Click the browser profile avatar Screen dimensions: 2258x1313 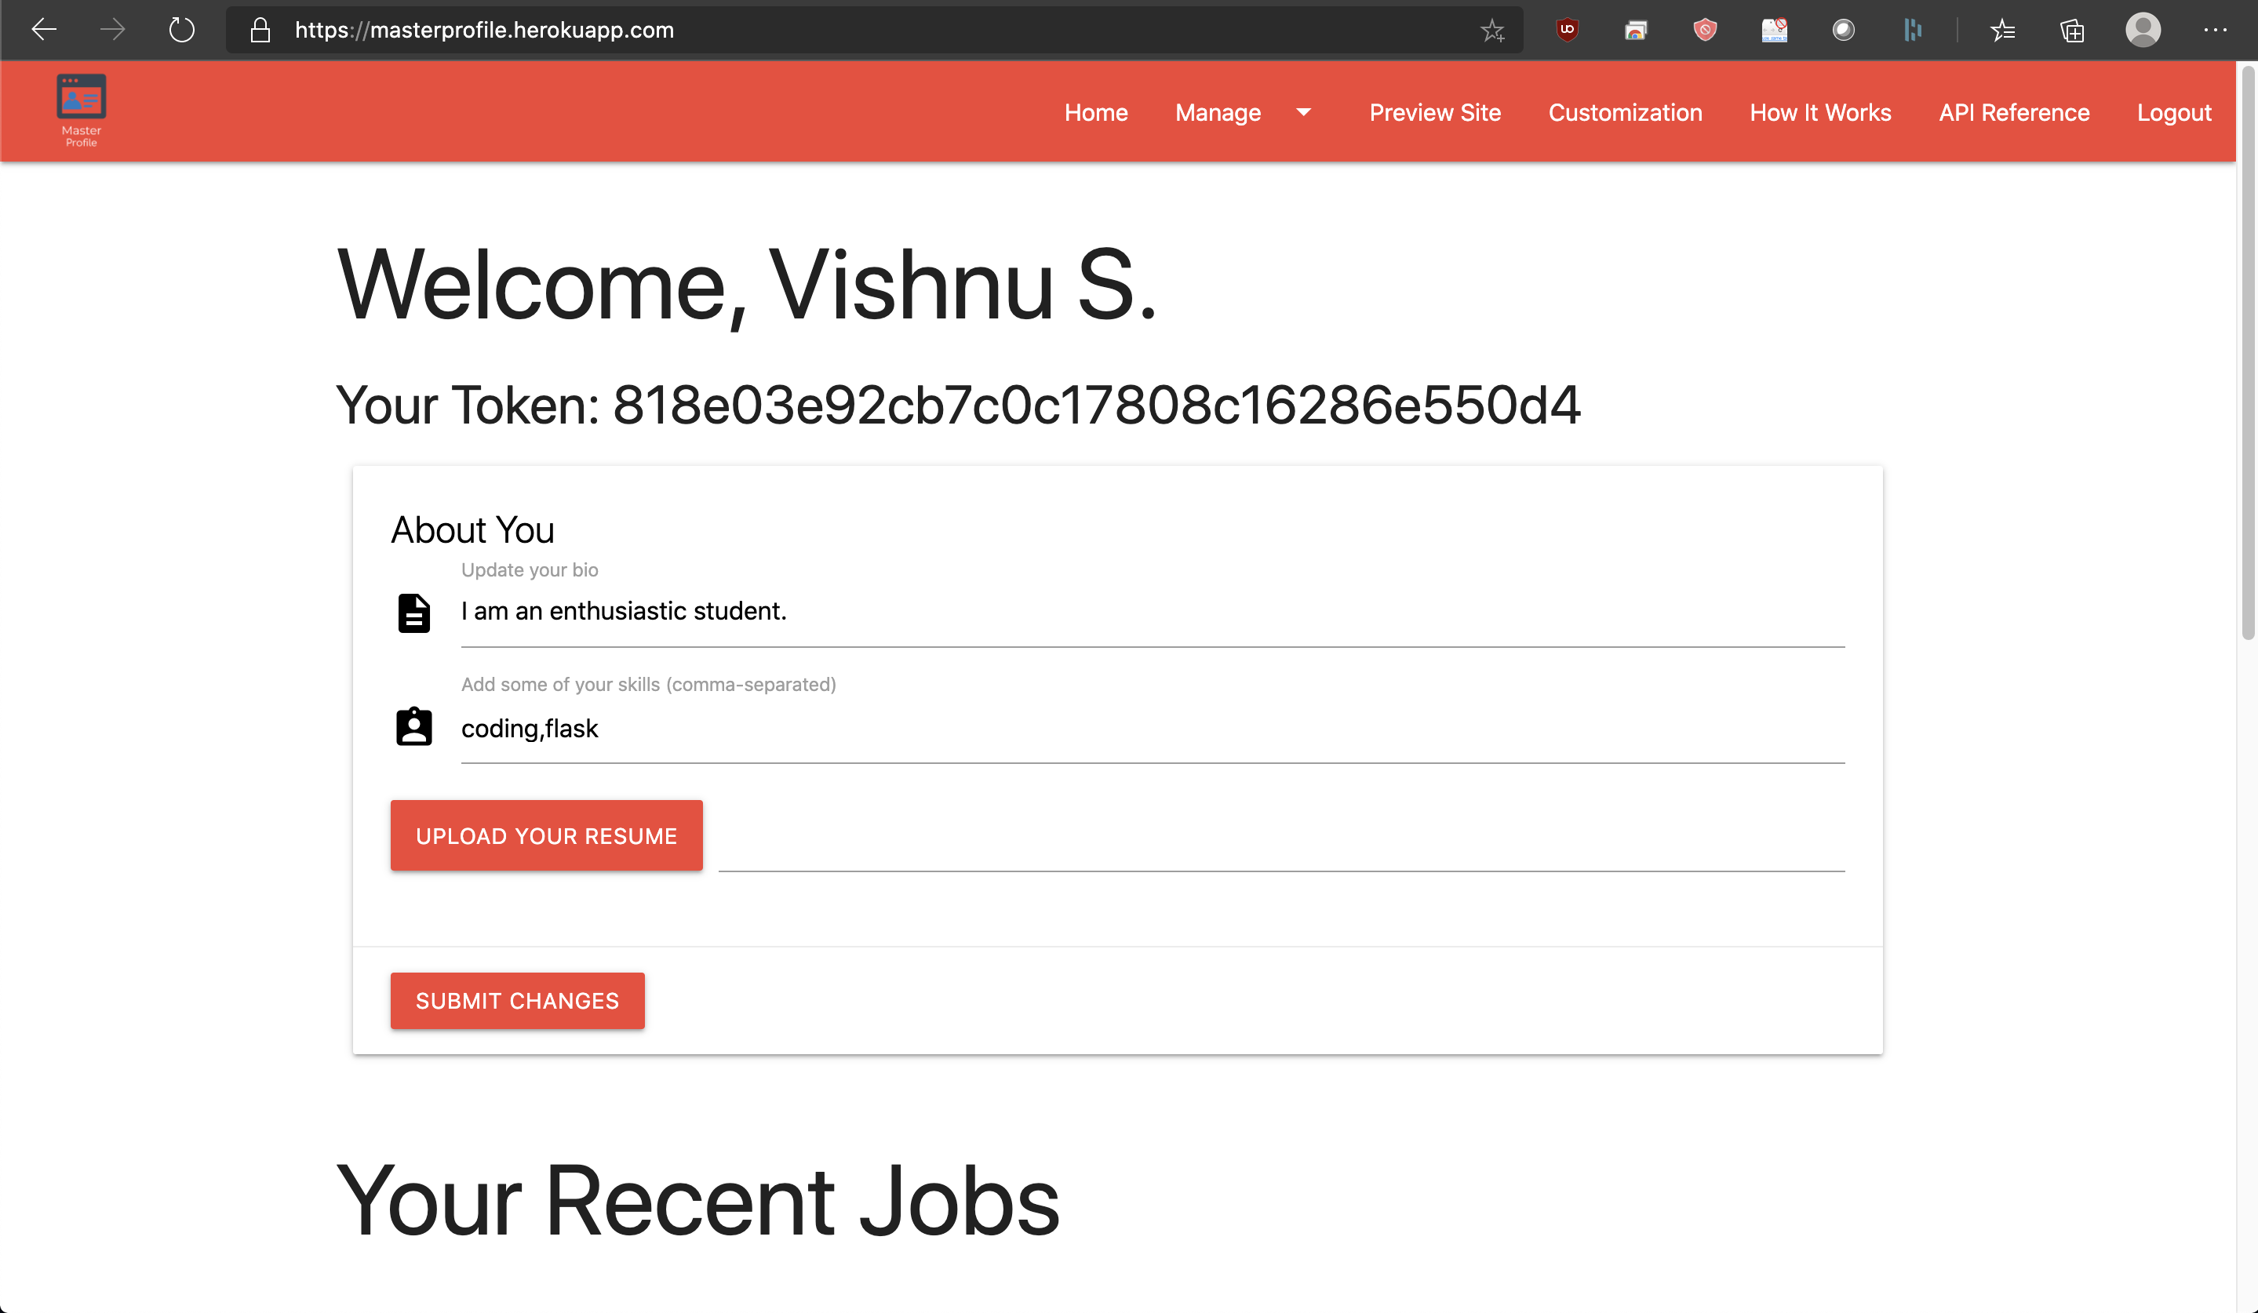click(x=2143, y=30)
